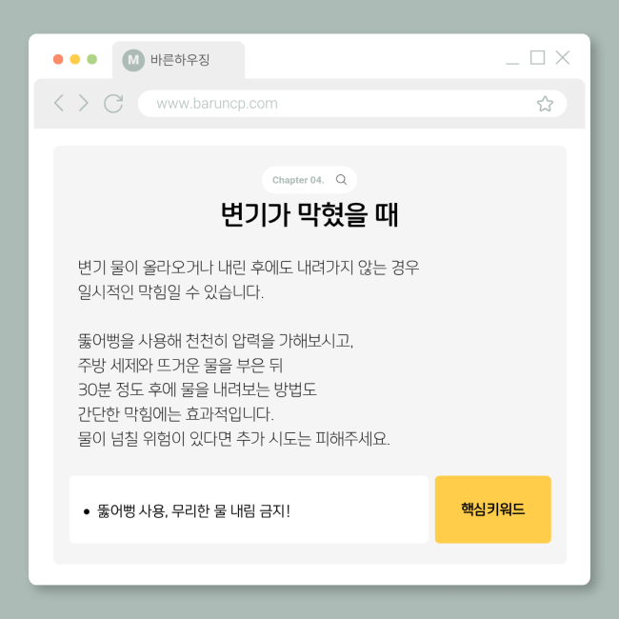Viewport: 619px width, 619px height.
Task: Click the browser back arrow
Action: [59, 103]
